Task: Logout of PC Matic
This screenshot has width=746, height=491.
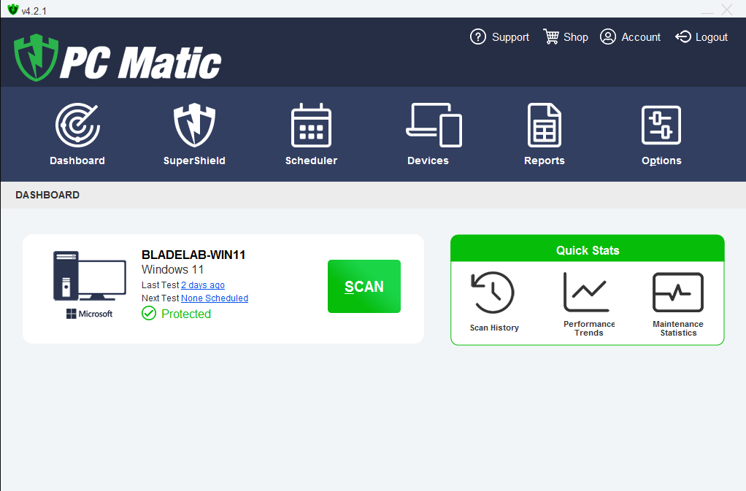Action: (701, 36)
